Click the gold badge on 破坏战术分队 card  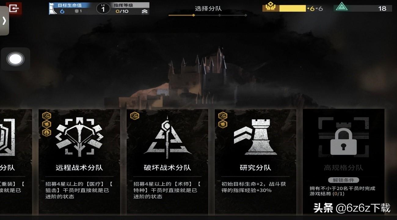pyautogui.click(x=135, y=116)
